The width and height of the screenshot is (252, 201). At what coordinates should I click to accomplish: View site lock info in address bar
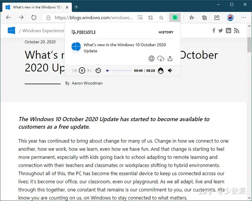coord(48,18)
